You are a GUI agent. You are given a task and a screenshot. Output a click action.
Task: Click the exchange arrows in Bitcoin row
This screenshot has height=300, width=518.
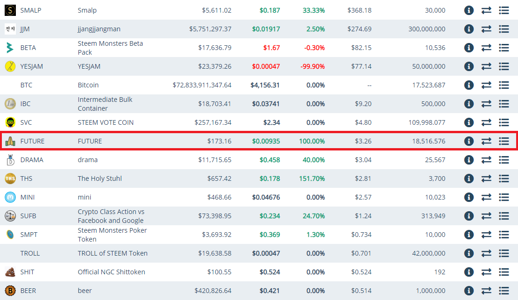pyautogui.click(x=486, y=85)
